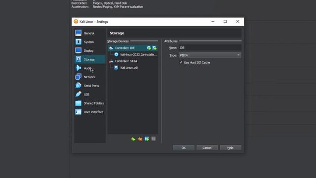Image resolution: width=316 pixels, height=178 pixels.
Task: Click the User Interface layout icon
Action: pyautogui.click(x=78, y=112)
